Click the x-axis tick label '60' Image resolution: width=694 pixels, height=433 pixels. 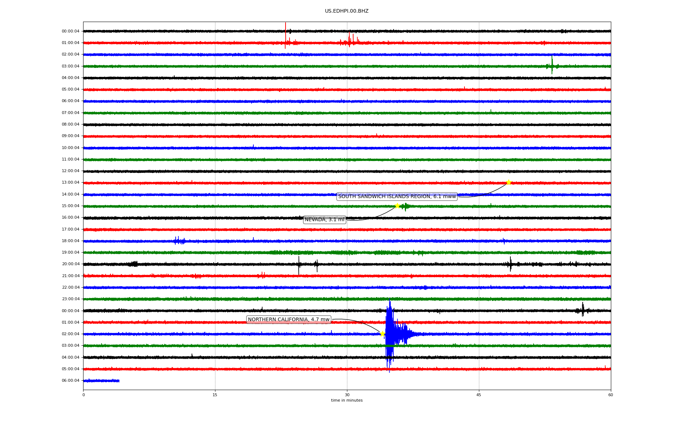(611, 395)
